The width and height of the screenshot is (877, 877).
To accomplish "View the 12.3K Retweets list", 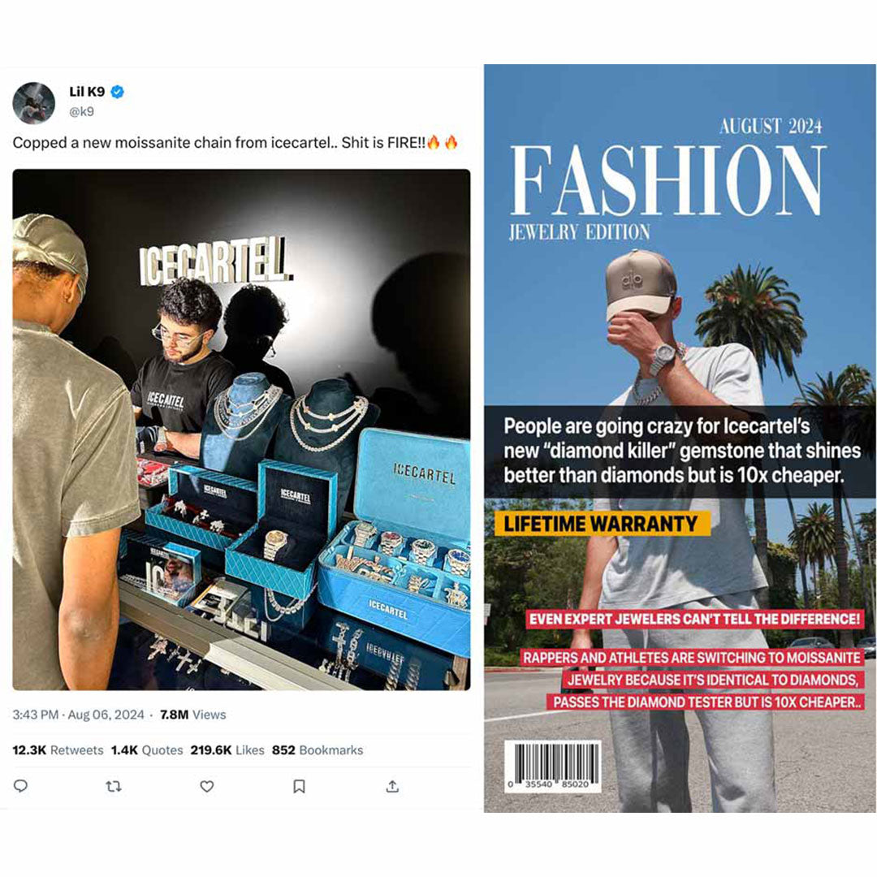I will tap(58, 750).
